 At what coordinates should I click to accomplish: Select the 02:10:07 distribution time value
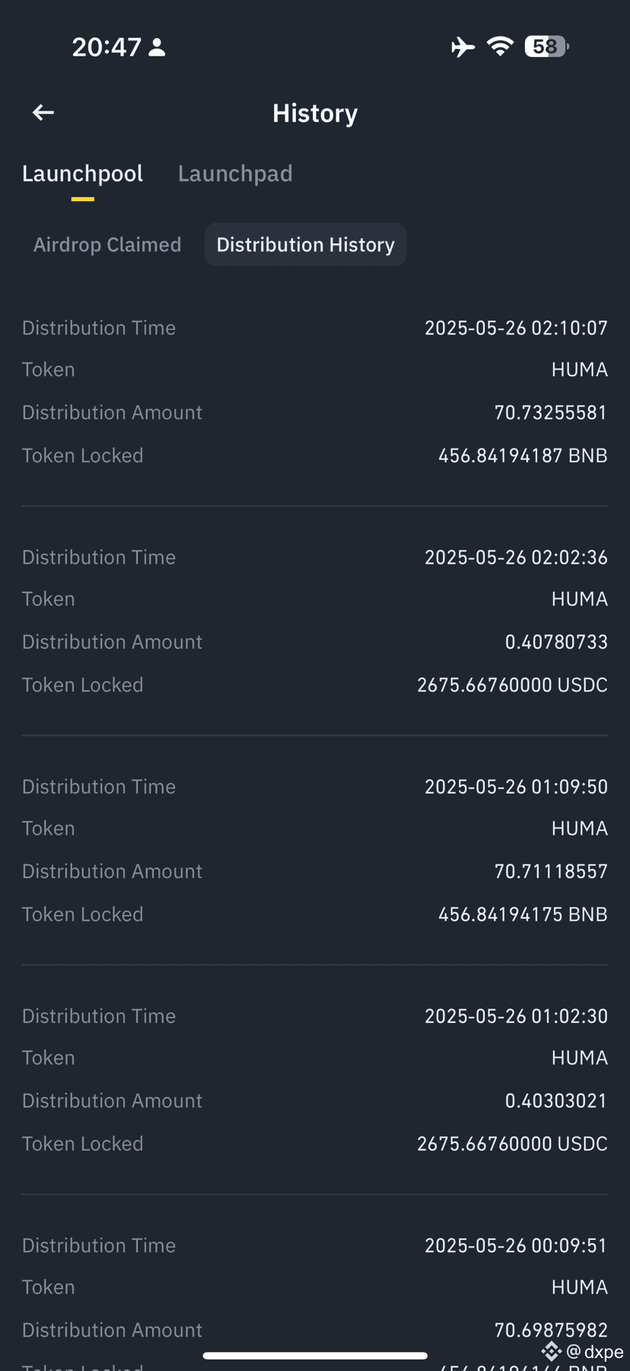[516, 328]
